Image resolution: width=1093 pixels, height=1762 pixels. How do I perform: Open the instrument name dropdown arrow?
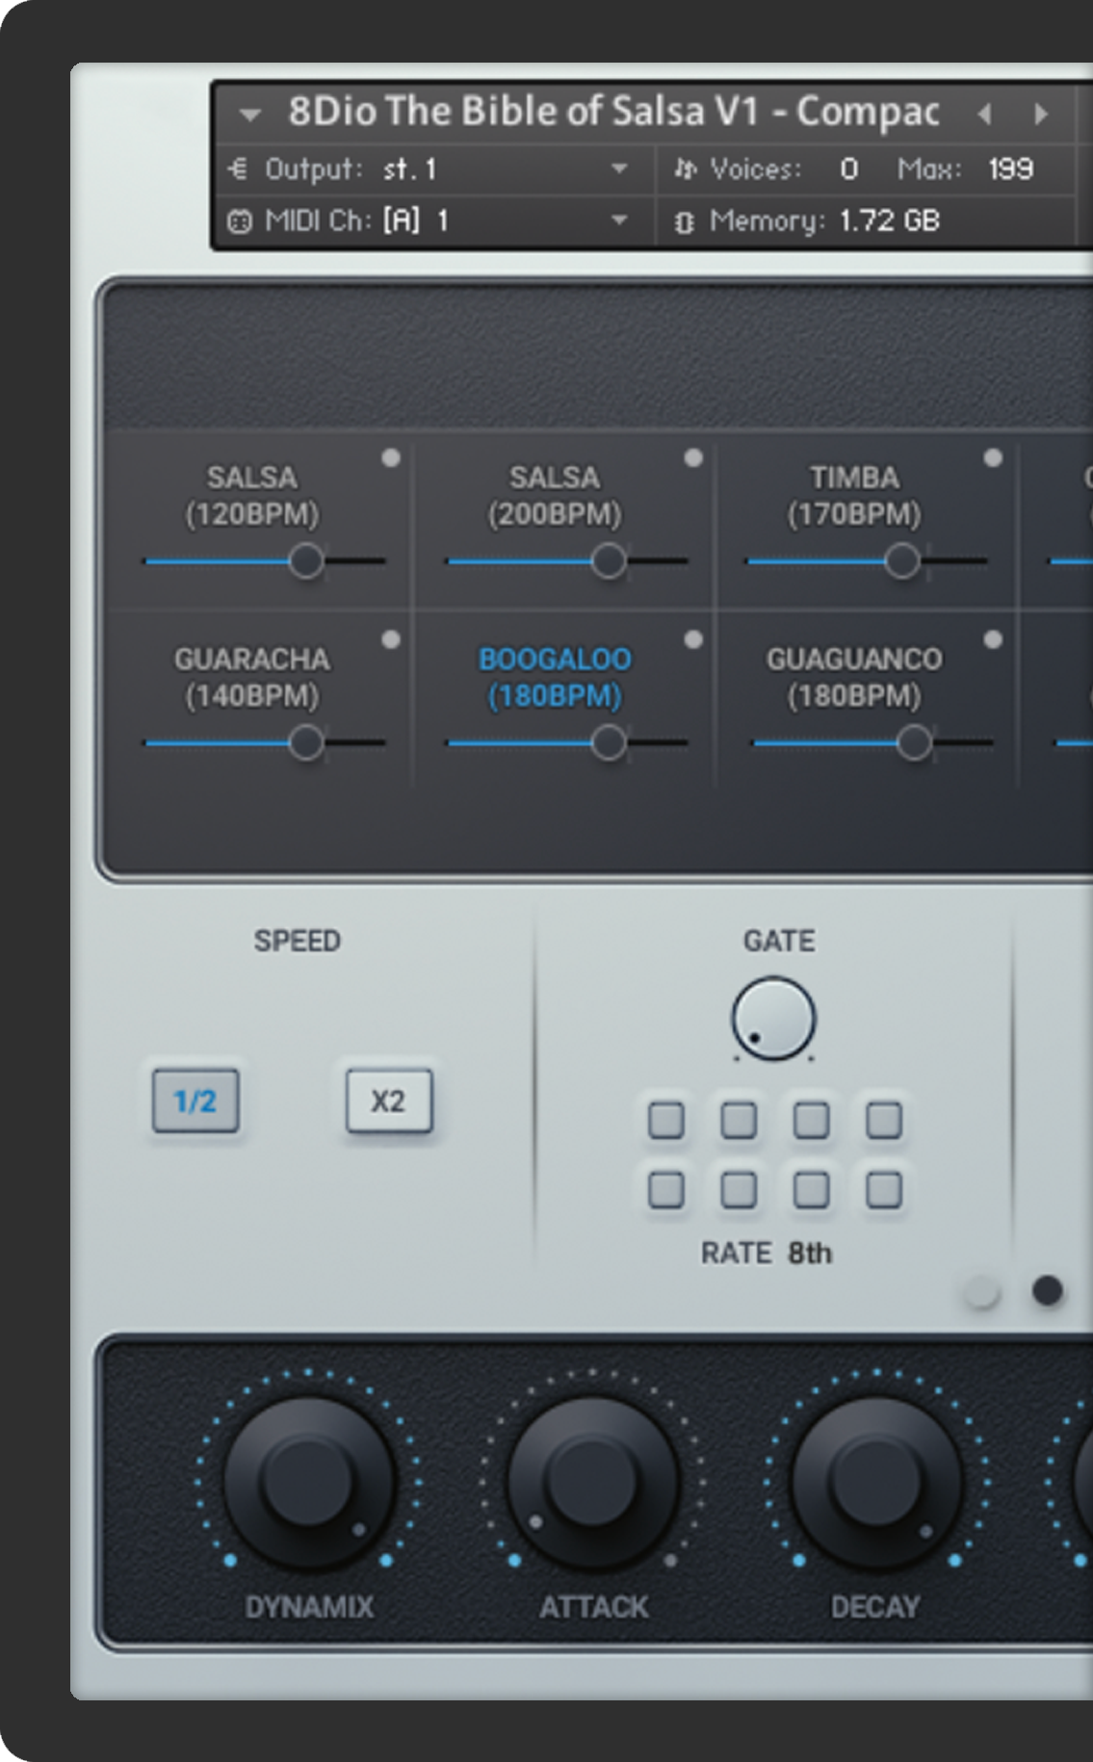point(249,116)
